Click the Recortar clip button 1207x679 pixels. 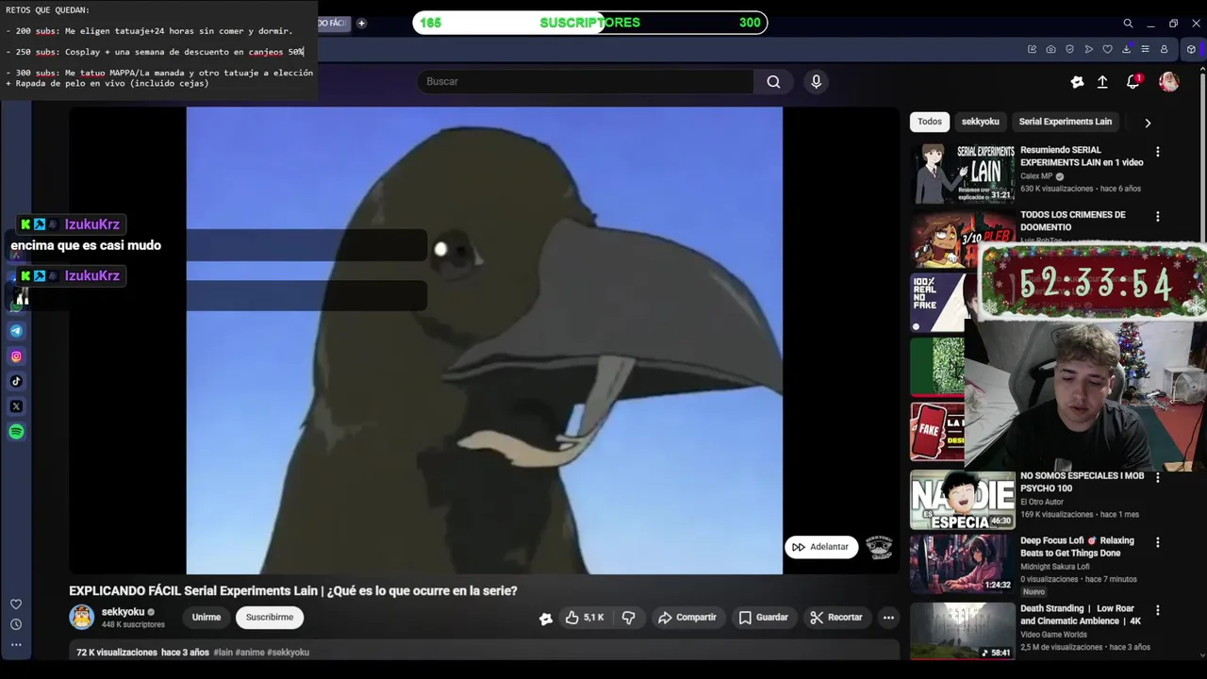coord(836,618)
